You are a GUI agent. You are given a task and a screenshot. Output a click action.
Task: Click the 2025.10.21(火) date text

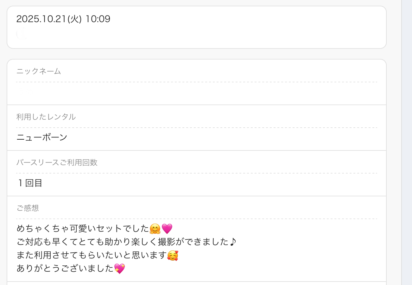(49, 19)
